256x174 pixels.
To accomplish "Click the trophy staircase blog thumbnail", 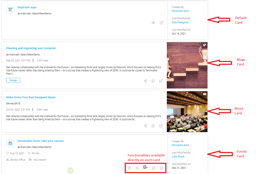I will [187, 65].
